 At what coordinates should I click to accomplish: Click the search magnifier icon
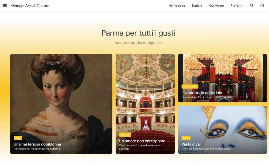point(252,5)
